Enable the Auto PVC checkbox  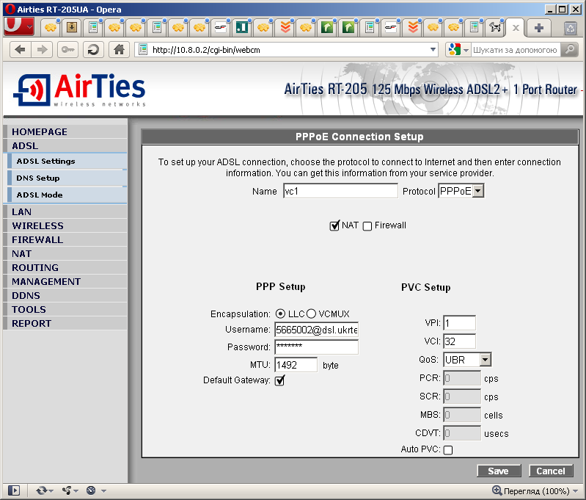tap(447, 450)
